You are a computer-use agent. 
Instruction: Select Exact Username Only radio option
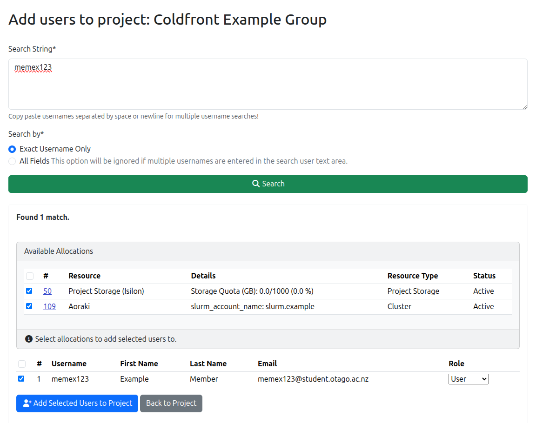click(x=12, y=149)
